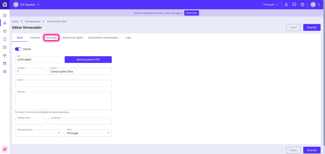Click the rocket icon at bottom left
The height and width of the screenshot is (154, 325).
coord(5,149)
